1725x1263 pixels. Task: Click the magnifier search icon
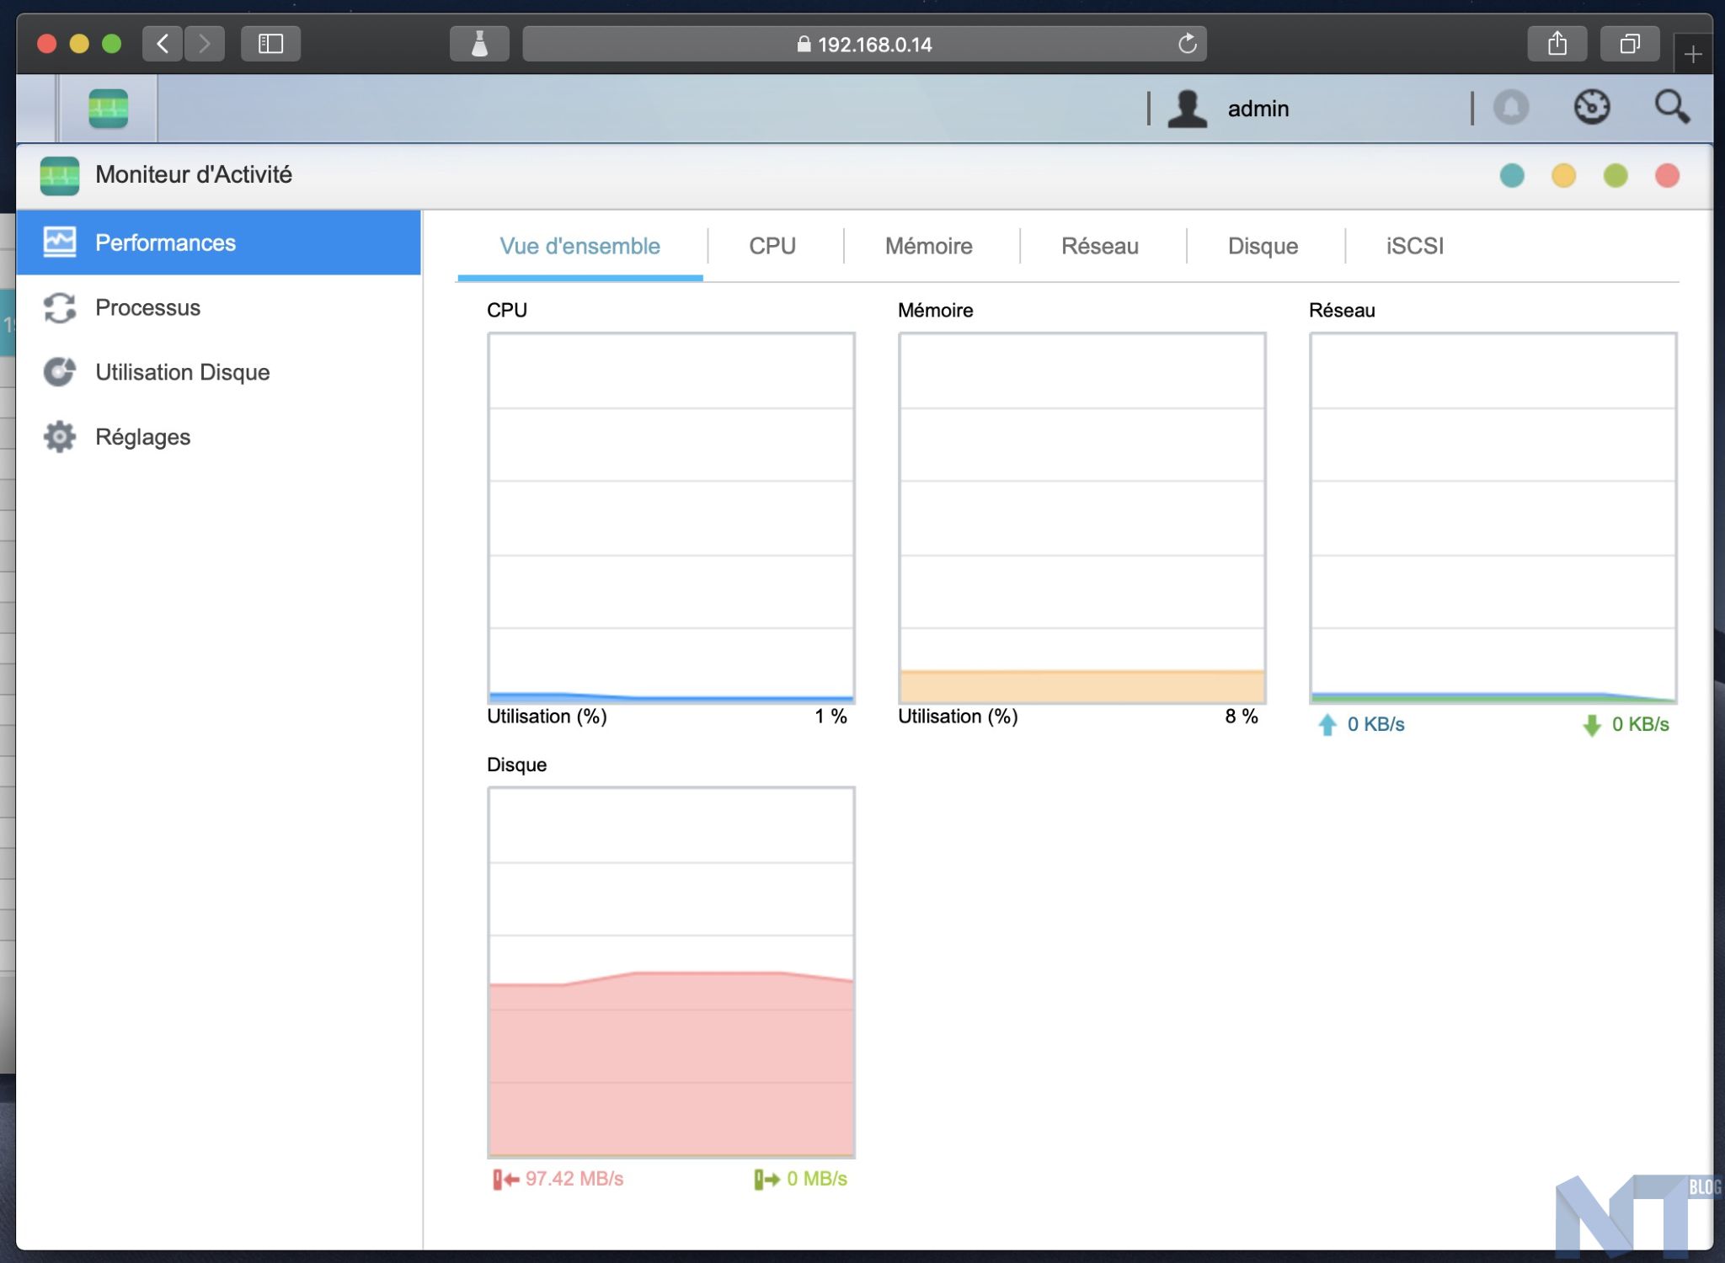(x=1671, y=108)
